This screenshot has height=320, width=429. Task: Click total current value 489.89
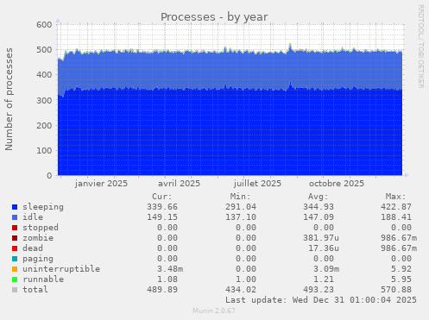click(162, 290)
